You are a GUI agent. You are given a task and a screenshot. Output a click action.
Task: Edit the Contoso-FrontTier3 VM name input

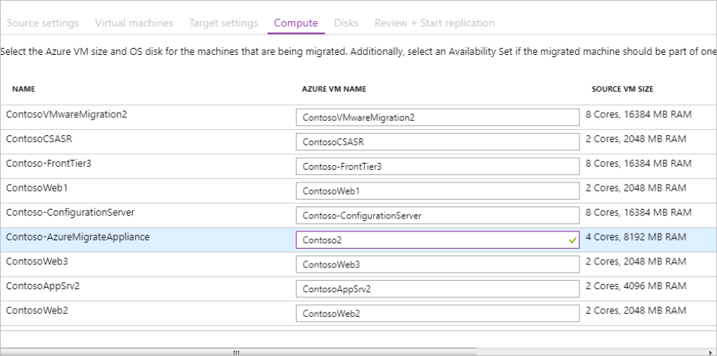[x=437, y=166]
